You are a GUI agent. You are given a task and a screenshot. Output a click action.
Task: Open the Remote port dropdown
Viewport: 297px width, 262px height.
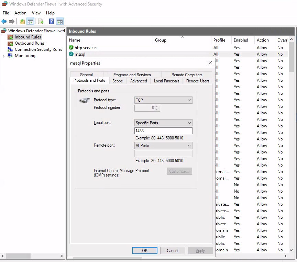point(163,146)
